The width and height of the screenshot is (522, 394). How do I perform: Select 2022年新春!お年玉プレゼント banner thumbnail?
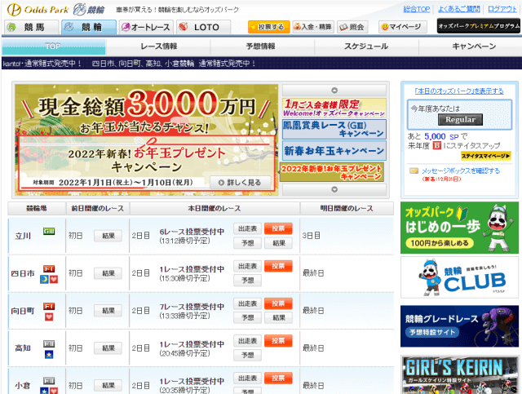[x=332, y=172]
